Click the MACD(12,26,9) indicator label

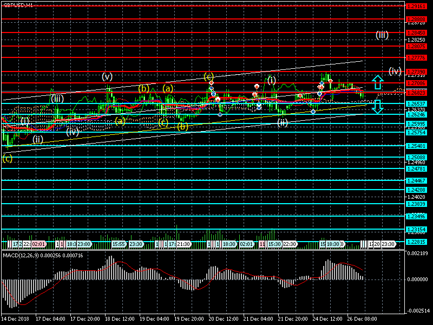[x=42, y=255]
